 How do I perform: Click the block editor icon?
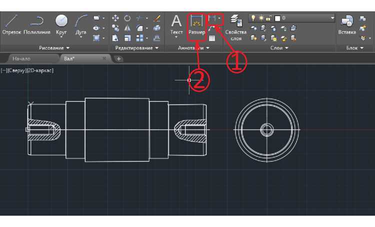363,28
